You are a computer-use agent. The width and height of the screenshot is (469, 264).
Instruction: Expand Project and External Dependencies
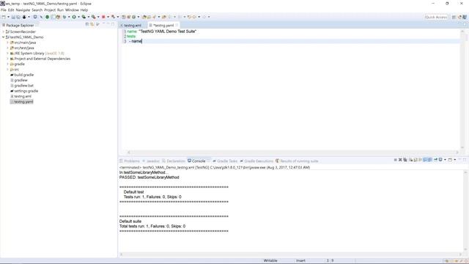[x=7, y=59]
